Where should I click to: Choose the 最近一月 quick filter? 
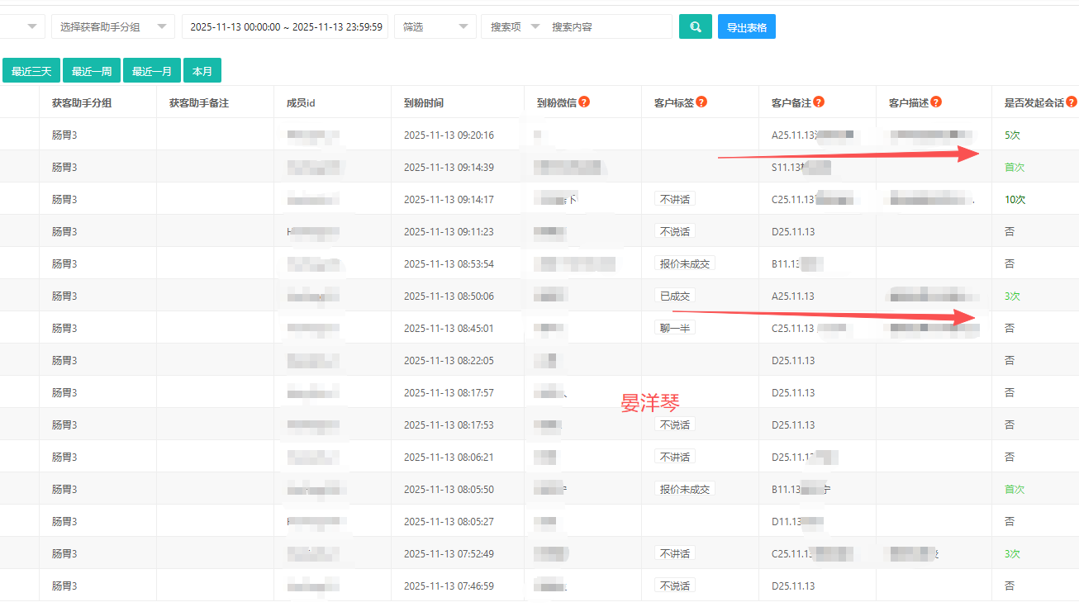pos(152,72)
